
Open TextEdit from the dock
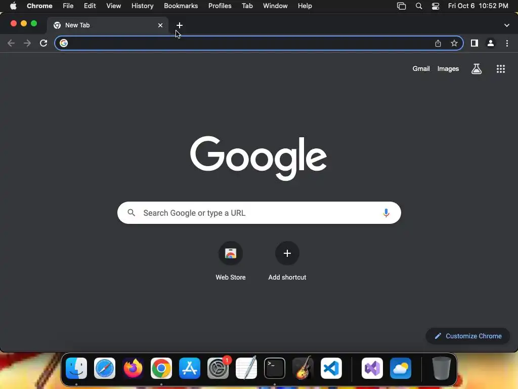click(x=246, y=368)
